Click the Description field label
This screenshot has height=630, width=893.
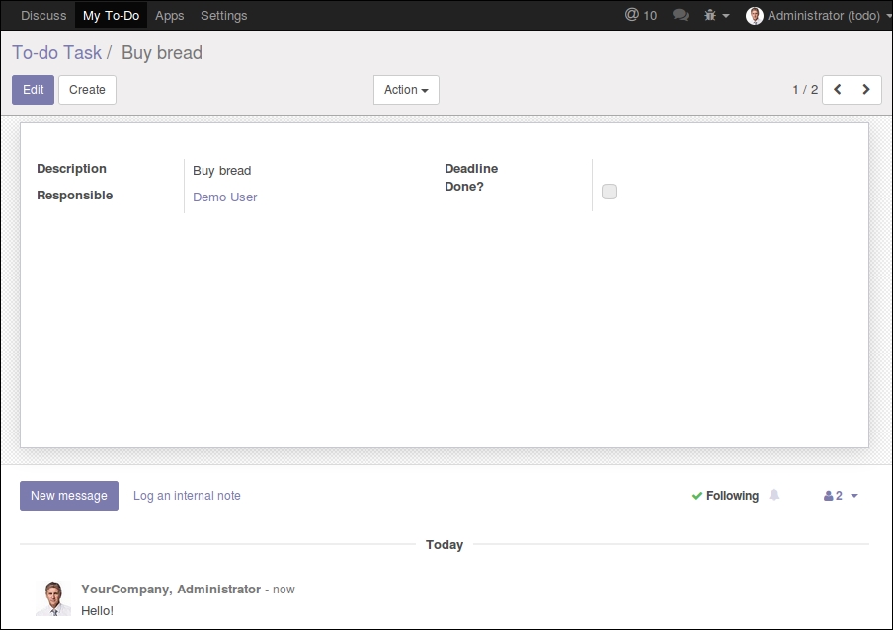(72, 169)
